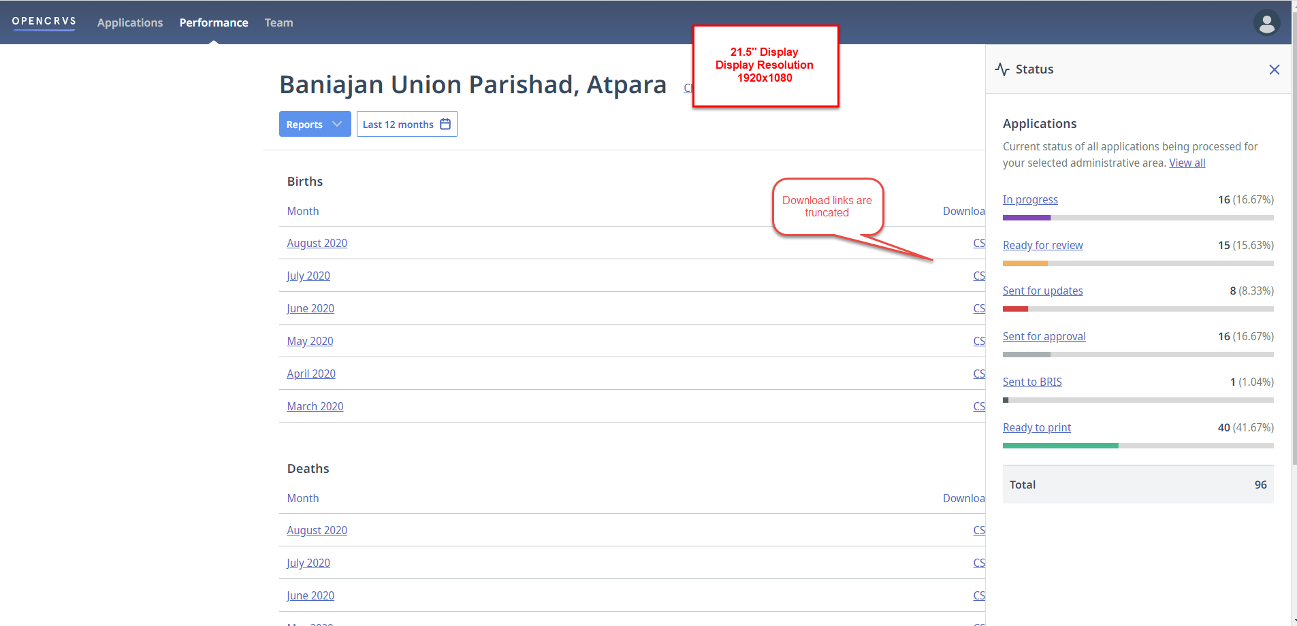
Task: Close the Status panel
Action: point(1274,69)
